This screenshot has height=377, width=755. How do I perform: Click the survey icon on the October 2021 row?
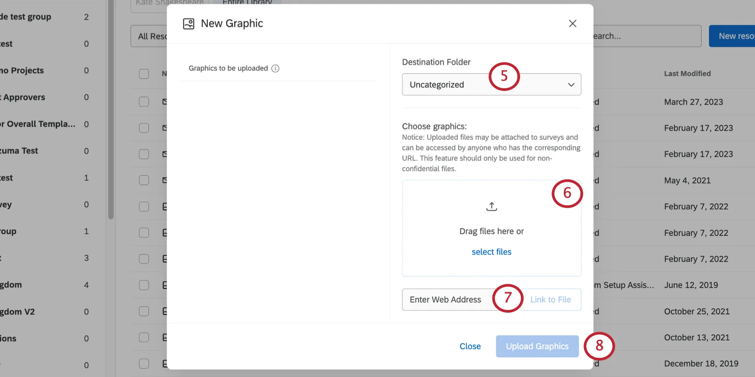coord(164,311)
